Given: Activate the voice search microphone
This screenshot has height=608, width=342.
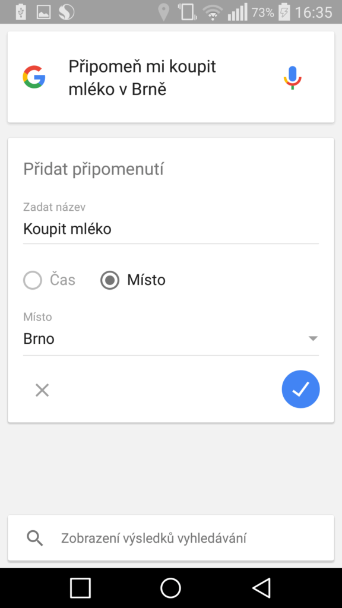Looking at the screenshot, I should click(292, 78).
